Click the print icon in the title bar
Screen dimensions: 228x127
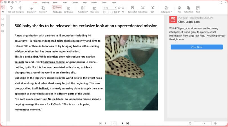coord(13,2)
